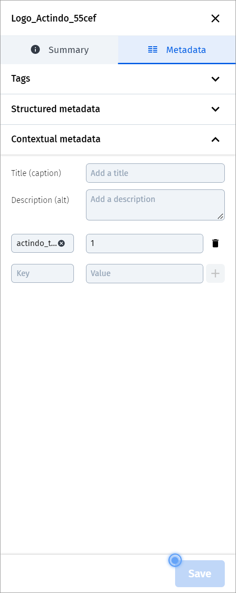Delete the actindo key entry with trash icon

tap(215, 243)
